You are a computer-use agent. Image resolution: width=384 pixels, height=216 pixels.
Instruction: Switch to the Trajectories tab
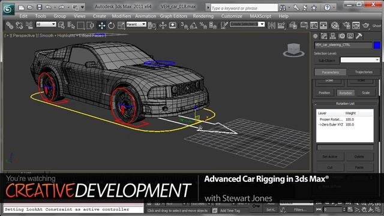click(x=364, y=72)
